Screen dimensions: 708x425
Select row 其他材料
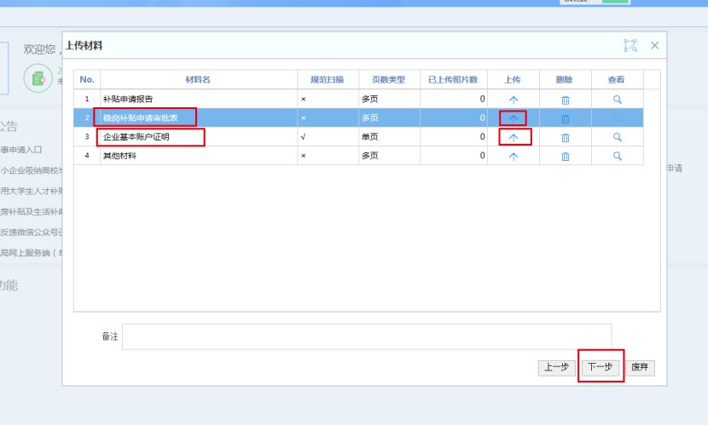358,156
